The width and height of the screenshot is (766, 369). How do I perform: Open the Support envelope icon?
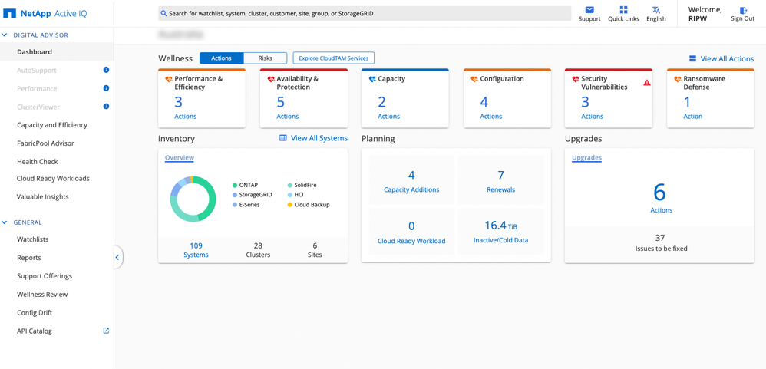(x=589, y=10)
